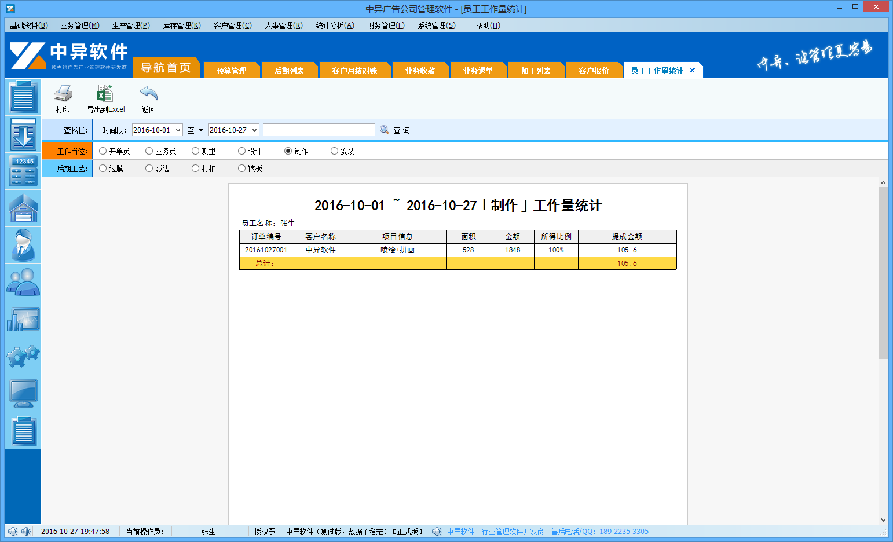This screenshot has height=542, width=893.
Task: Enable the 过膜 process option
Action: pos(102,168)
